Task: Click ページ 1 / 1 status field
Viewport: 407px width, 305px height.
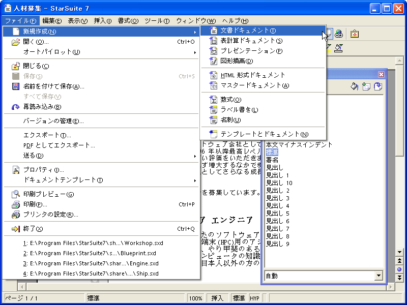Action: [x=44, y=298]
